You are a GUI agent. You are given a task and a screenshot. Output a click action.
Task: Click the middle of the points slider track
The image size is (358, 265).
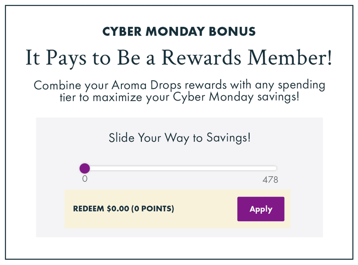pos(180,169)
